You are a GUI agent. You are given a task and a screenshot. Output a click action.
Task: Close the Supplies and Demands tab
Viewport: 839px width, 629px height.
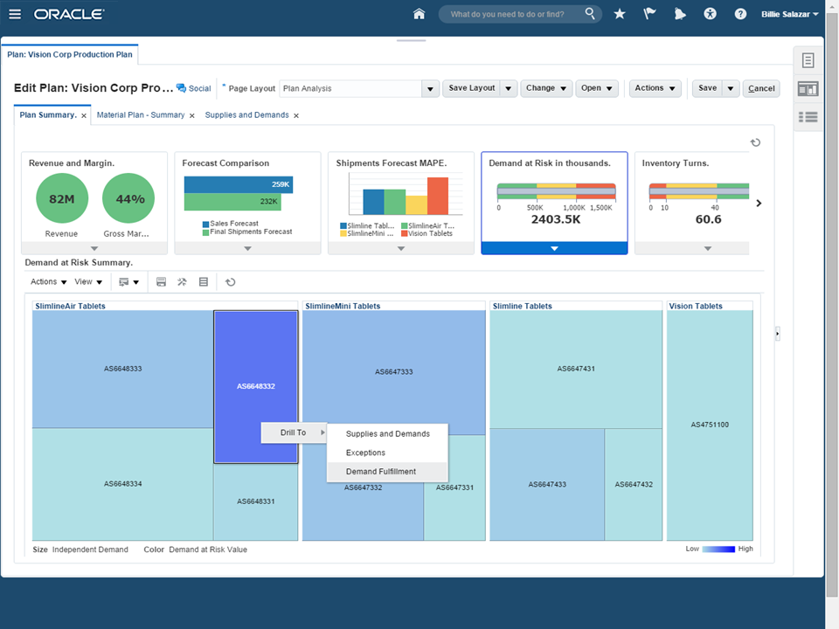296,115
